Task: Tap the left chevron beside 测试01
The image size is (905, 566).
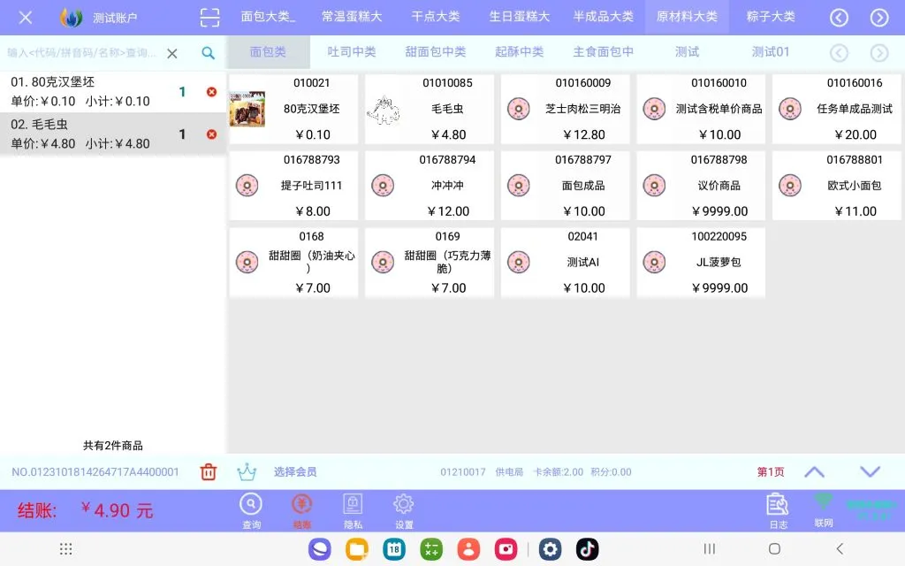Action: 838,52
